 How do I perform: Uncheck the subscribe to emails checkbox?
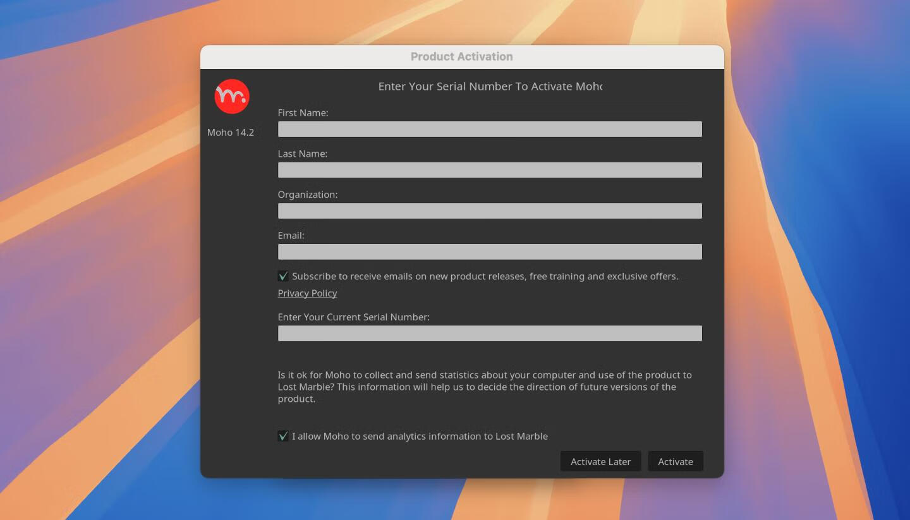(x=283, y=276)
